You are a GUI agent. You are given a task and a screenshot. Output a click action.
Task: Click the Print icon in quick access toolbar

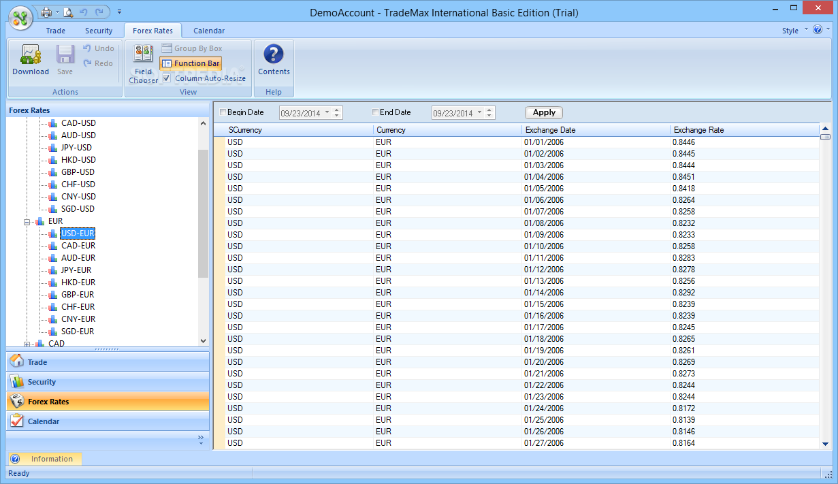pos(46,12)
